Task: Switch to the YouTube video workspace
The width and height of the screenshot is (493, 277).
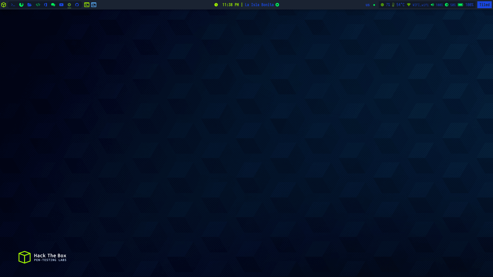Action: point(61,5)
